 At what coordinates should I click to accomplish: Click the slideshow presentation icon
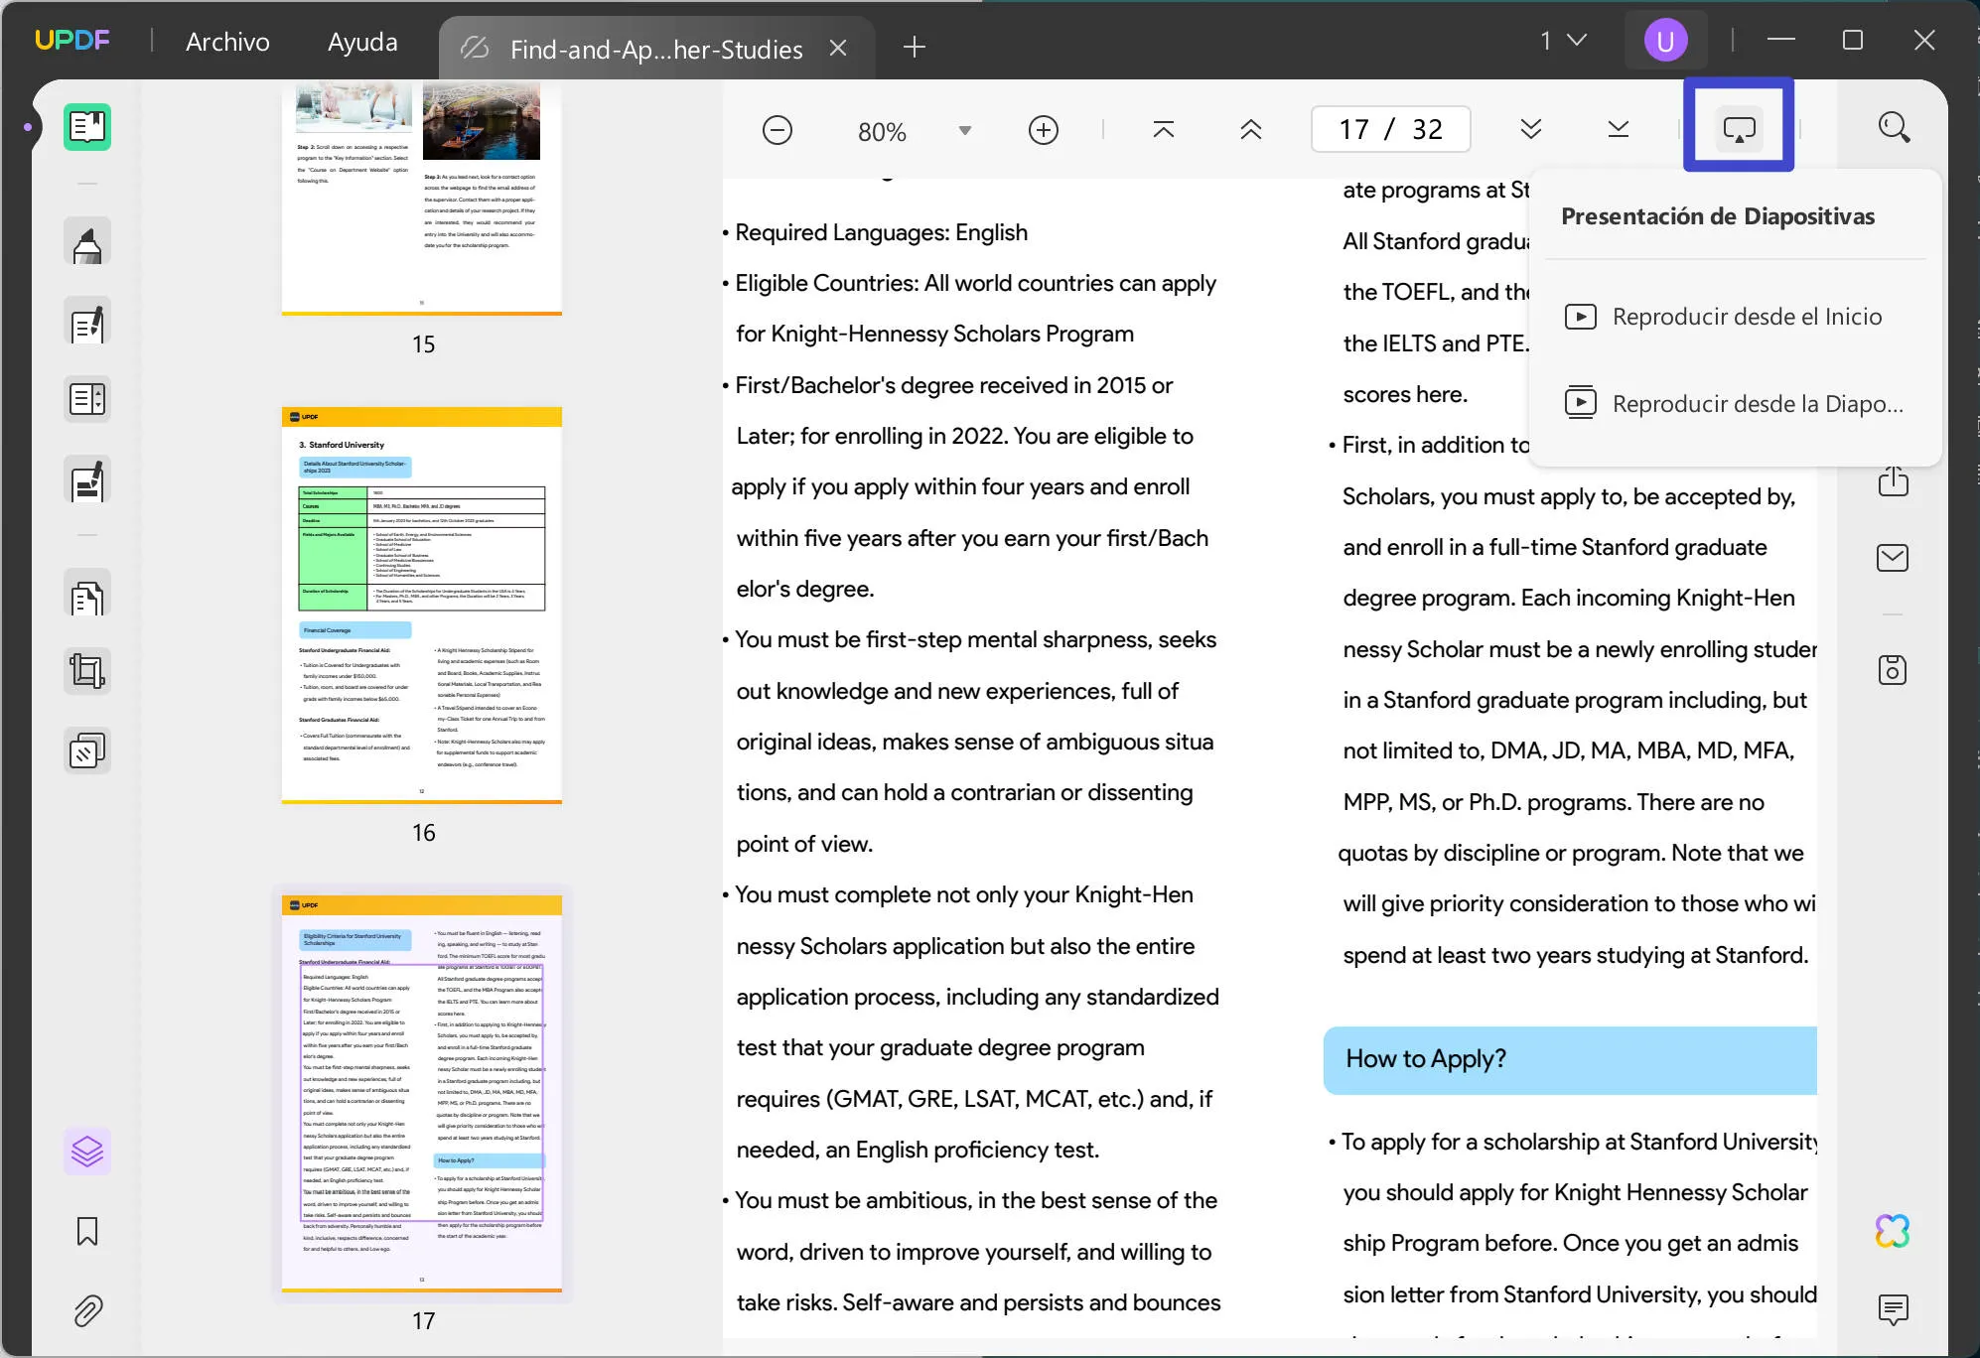(1740, 129)
